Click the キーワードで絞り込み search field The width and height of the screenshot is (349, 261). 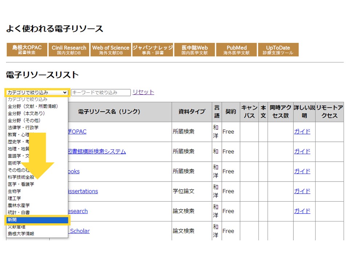[101, 92]
